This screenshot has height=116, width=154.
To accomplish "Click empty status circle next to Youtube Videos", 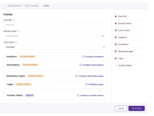I will coord(116,65).
